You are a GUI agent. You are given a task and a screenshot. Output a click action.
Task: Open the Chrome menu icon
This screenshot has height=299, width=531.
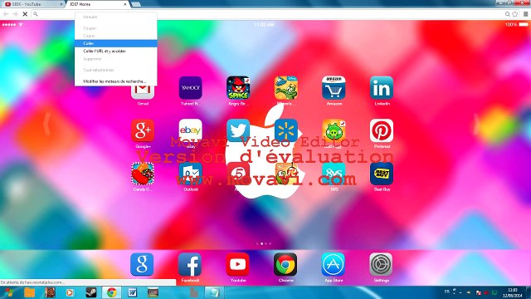click(525, 14)
